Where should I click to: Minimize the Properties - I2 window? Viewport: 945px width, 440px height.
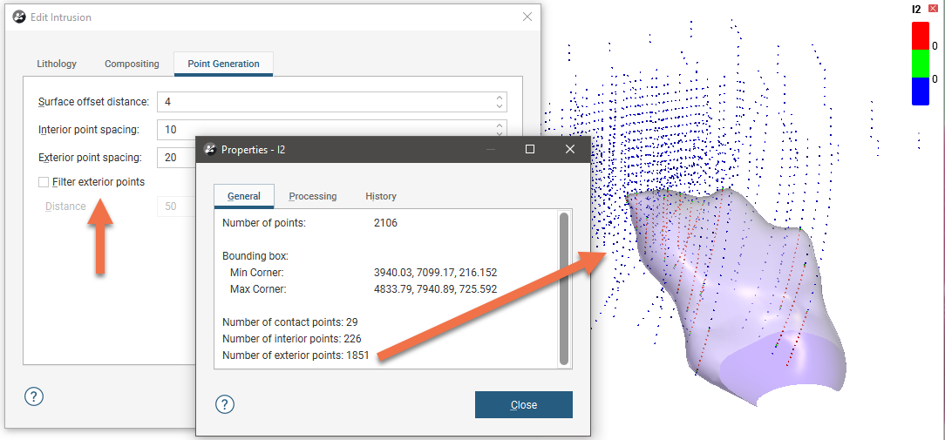pos(489,149)
